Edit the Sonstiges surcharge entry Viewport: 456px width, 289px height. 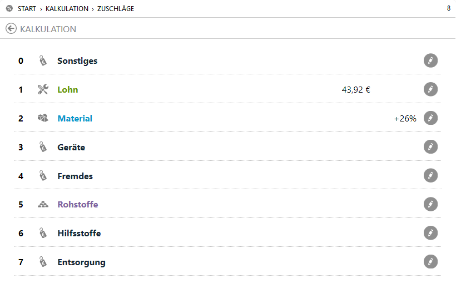pyautogui.click(x=430, y=60)
